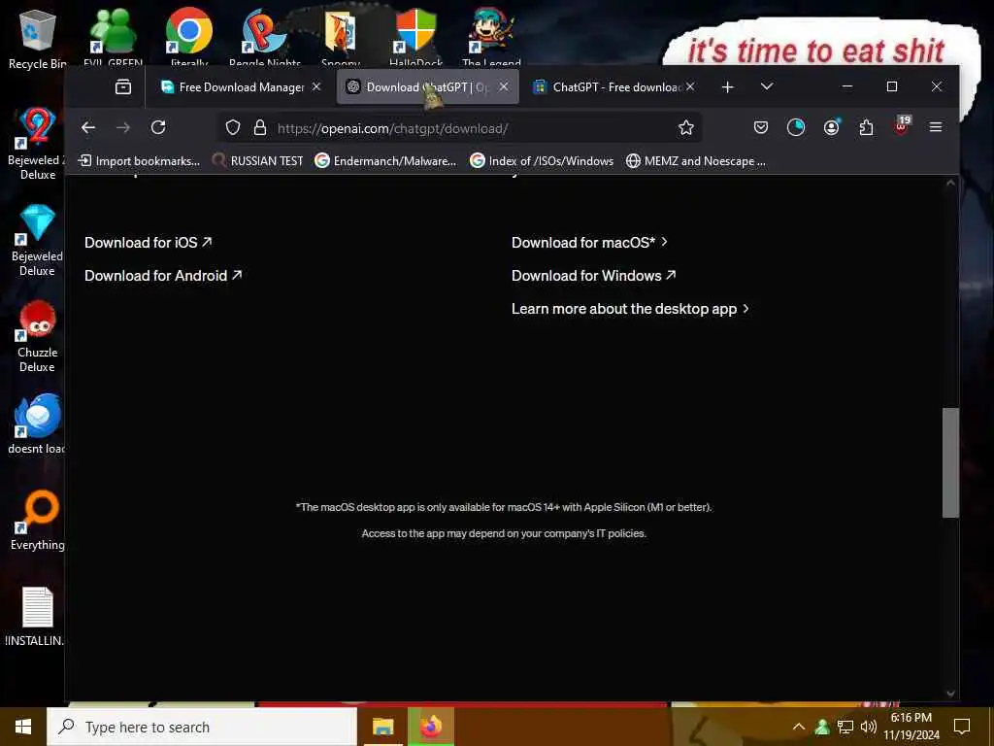Click Download for Windows link
The image size is (994, 746).
click(x=593, y=275)
